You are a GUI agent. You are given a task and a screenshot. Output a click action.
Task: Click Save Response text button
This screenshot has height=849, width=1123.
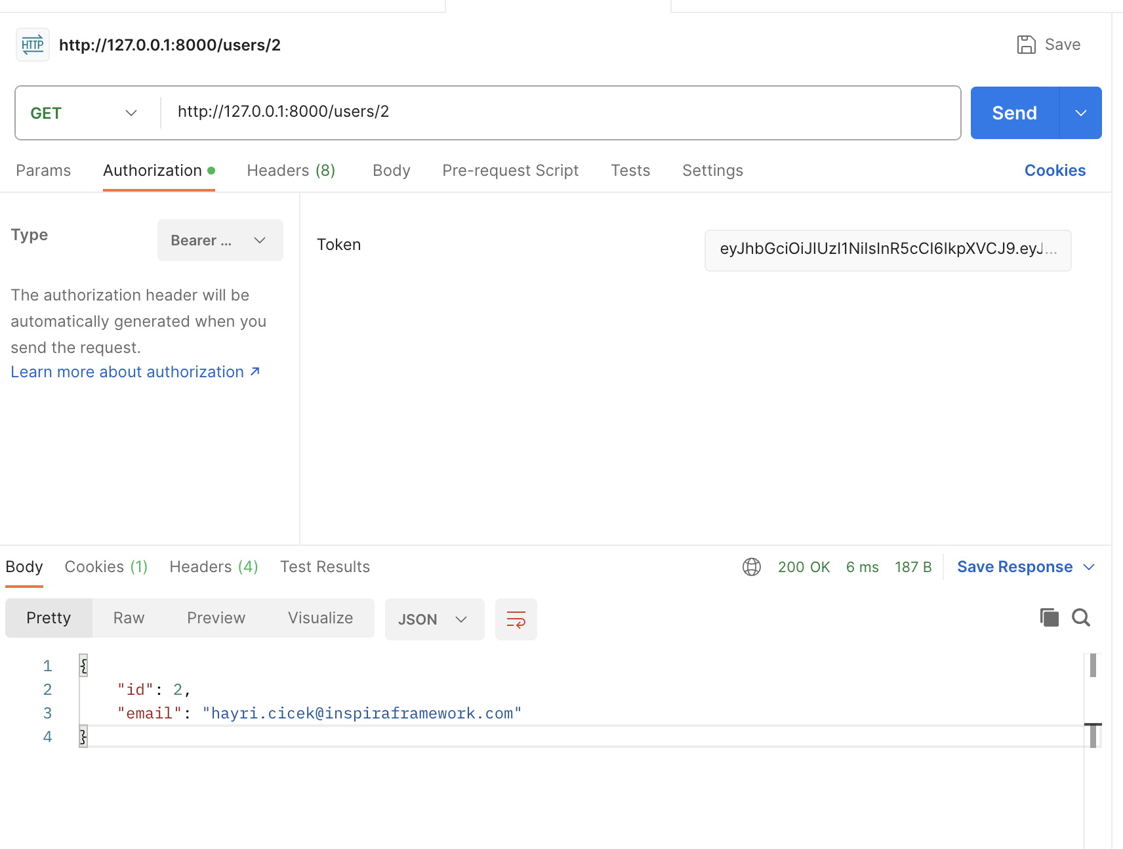tap(1015, 567)
